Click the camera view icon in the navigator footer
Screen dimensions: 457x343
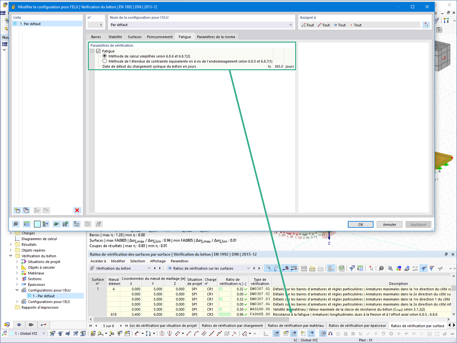point(31,325)
